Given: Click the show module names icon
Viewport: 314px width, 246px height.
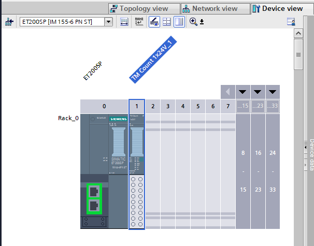Looking at the screenshot, I should click(x=139, y=22).
